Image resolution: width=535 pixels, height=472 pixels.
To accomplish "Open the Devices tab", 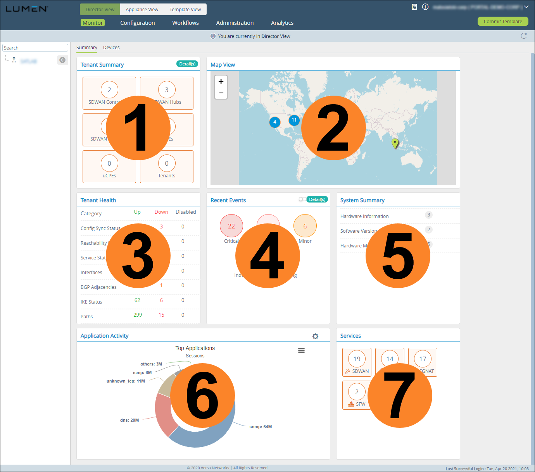I will (x=111, y=48).
